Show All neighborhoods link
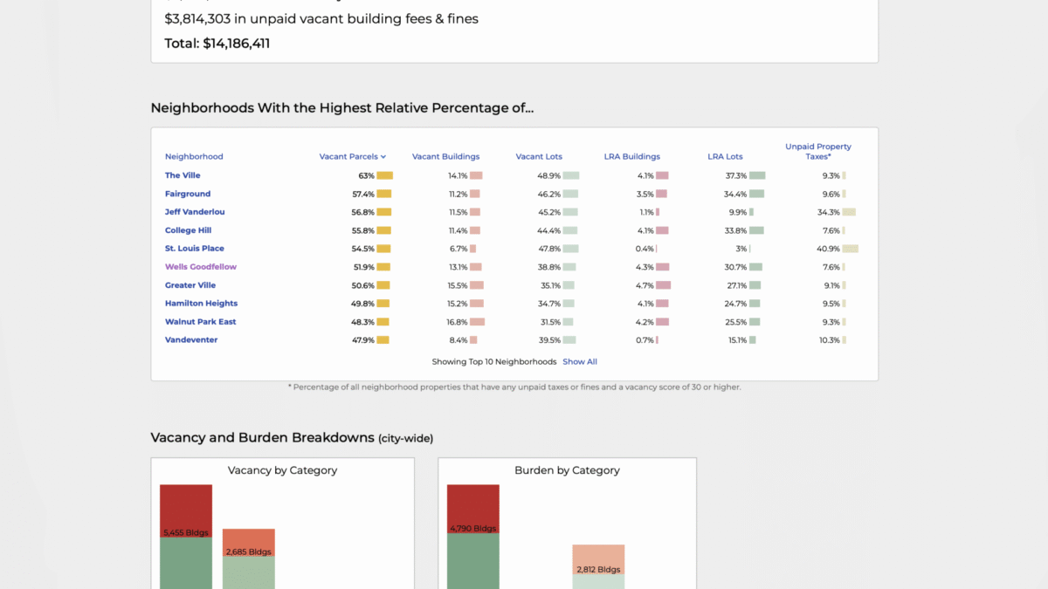 coord(580,361)
